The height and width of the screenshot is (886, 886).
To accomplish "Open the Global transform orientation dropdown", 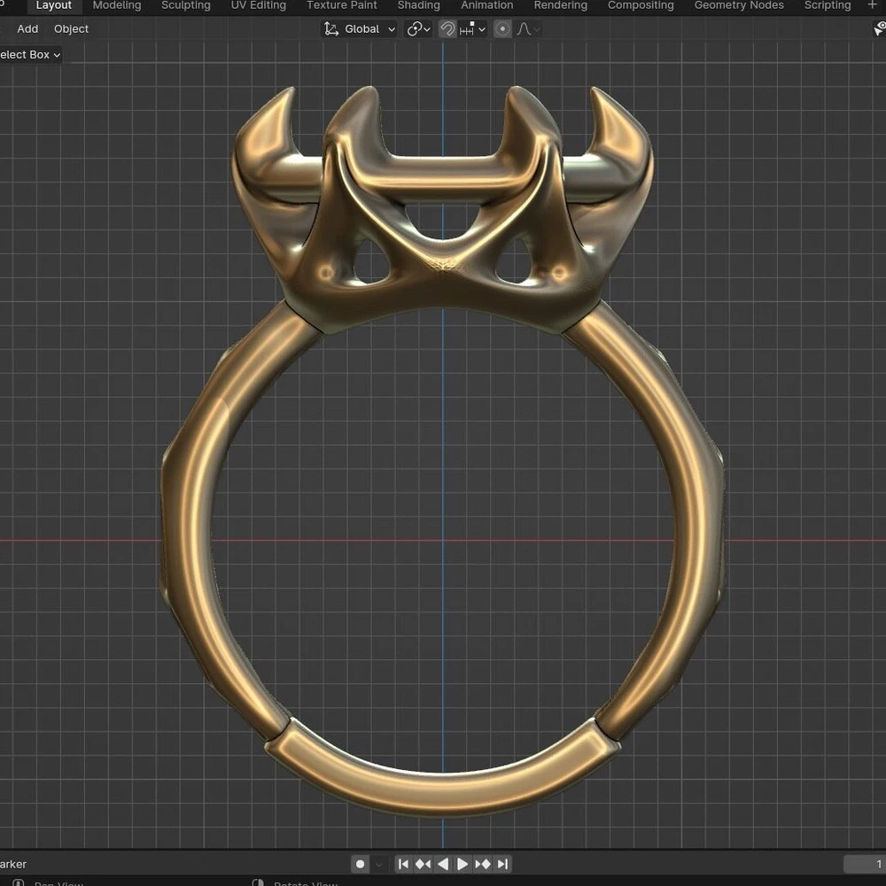I will [x=360, y=29].
